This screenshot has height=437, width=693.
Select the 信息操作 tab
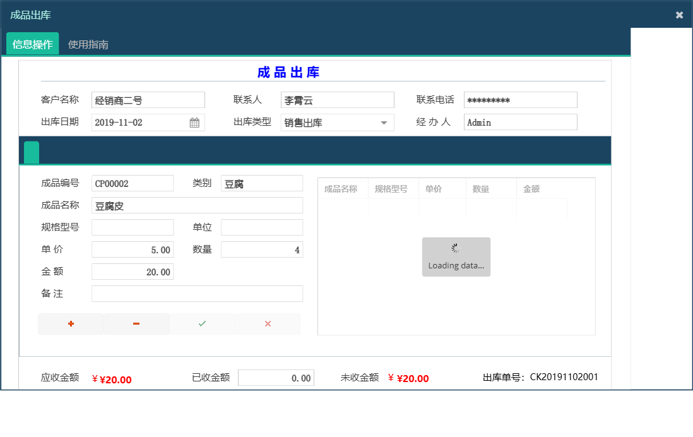click(32, 44)
